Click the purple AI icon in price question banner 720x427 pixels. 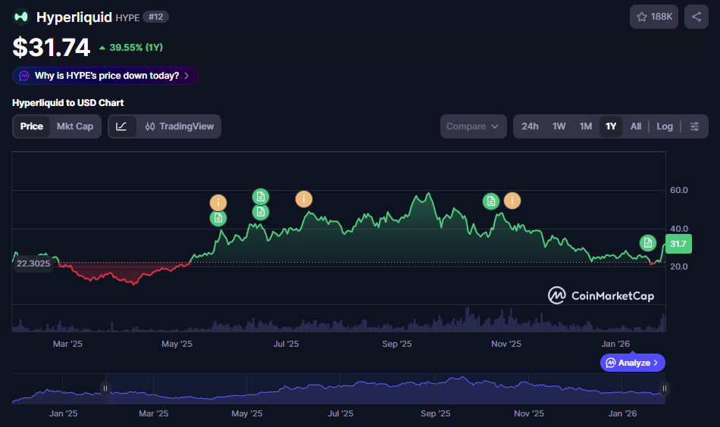(24, 76)
